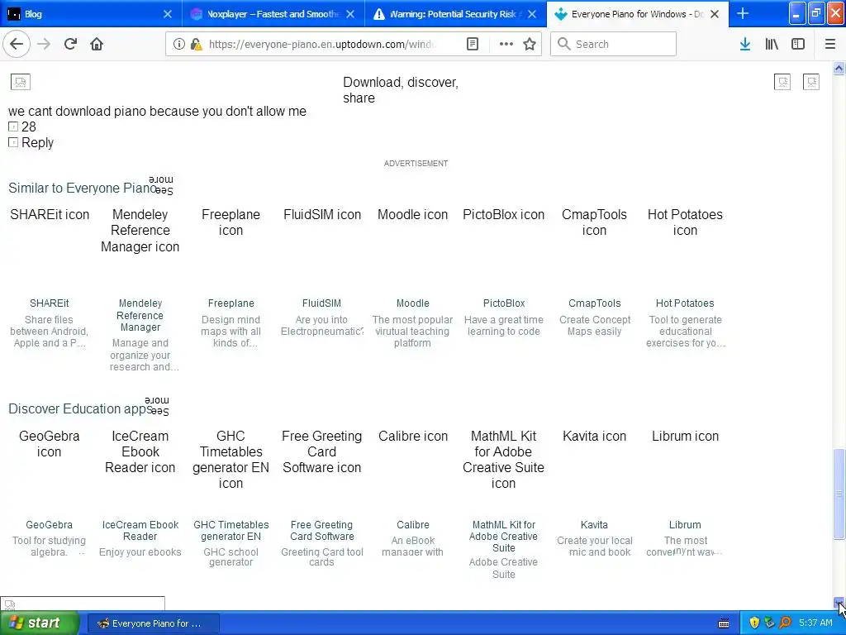846x635 pixels.
Task: Open the SHAREit app title link
Action: 49,303
